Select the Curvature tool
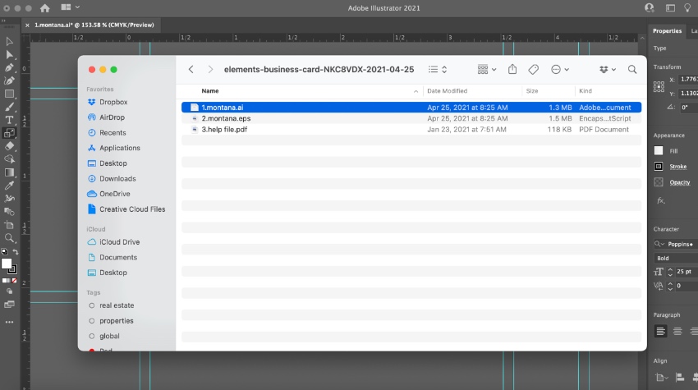The height and width of the screenshot is (390, 698). (9, 80)
